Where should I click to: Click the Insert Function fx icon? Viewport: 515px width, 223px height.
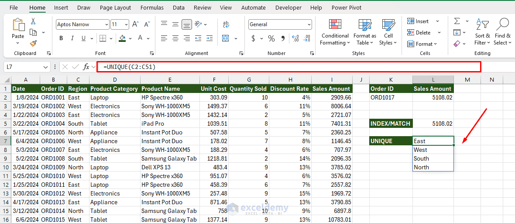pos(86,67)
